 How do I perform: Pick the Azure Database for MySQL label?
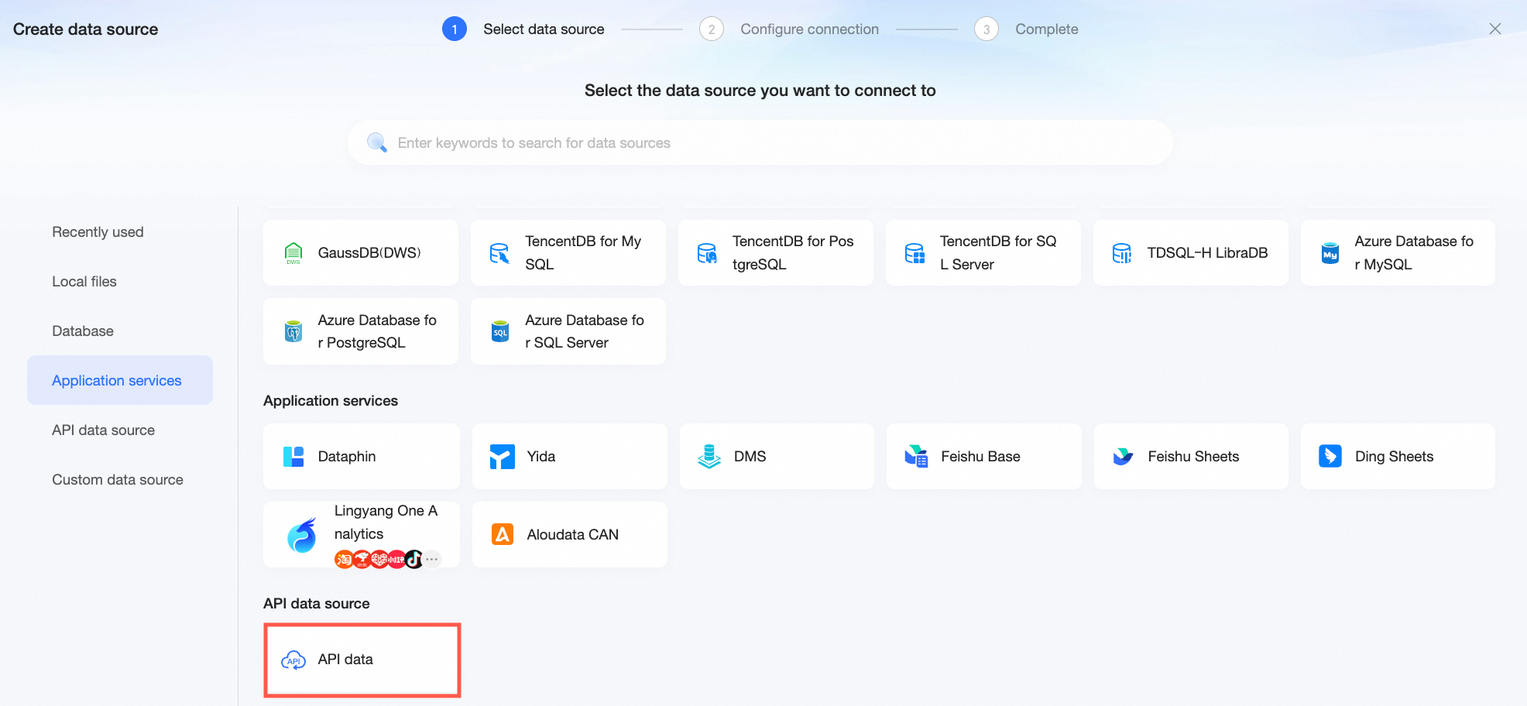(1414, 253)
